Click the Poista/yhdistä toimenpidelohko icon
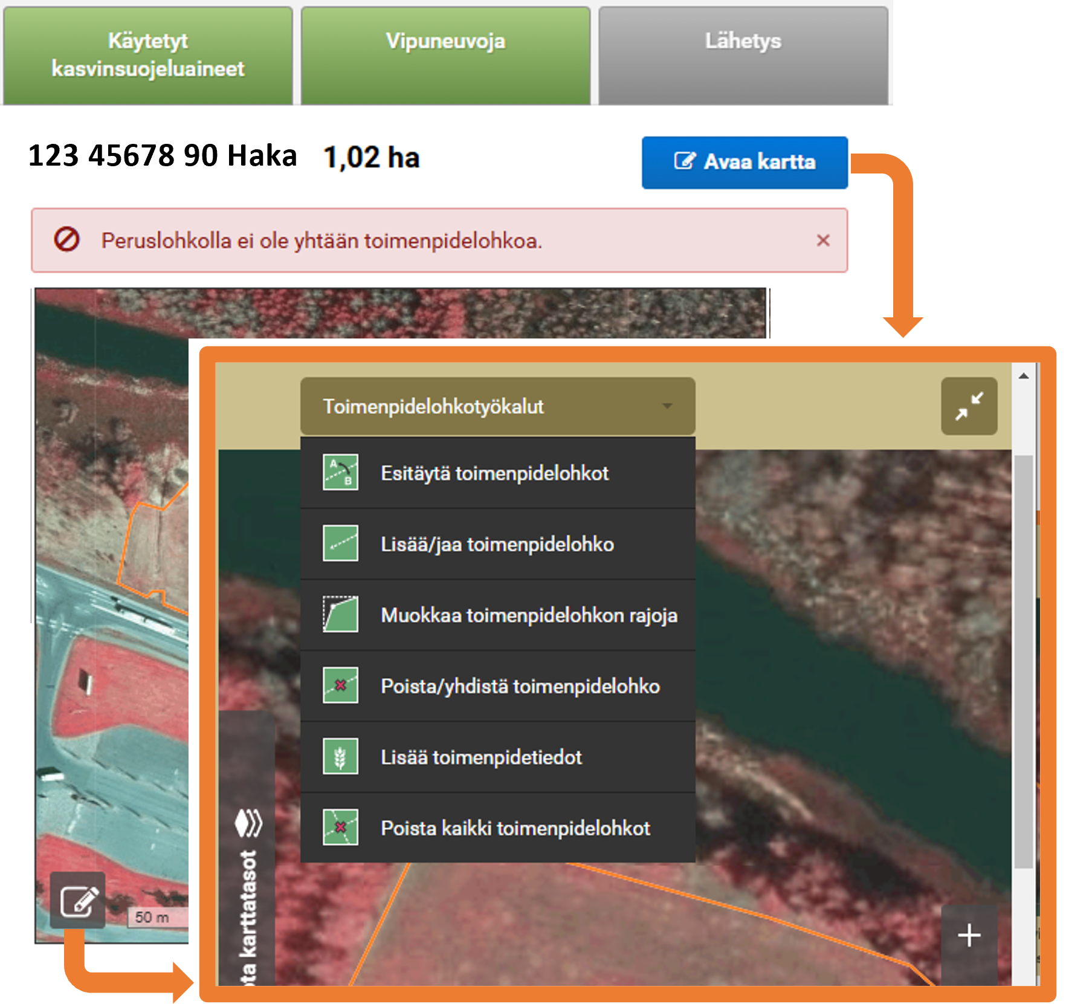This screenshot has height=1004, width=1066. pos(340,685)
